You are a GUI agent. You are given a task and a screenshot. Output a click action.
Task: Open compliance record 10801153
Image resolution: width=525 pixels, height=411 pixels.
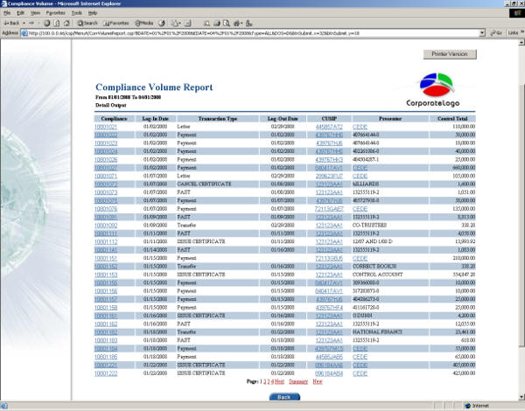coord(106,275)
